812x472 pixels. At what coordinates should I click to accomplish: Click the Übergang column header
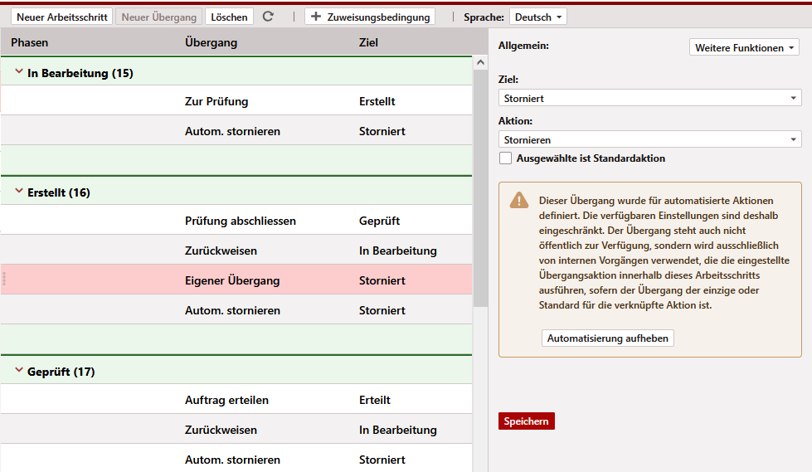point(211,42)
